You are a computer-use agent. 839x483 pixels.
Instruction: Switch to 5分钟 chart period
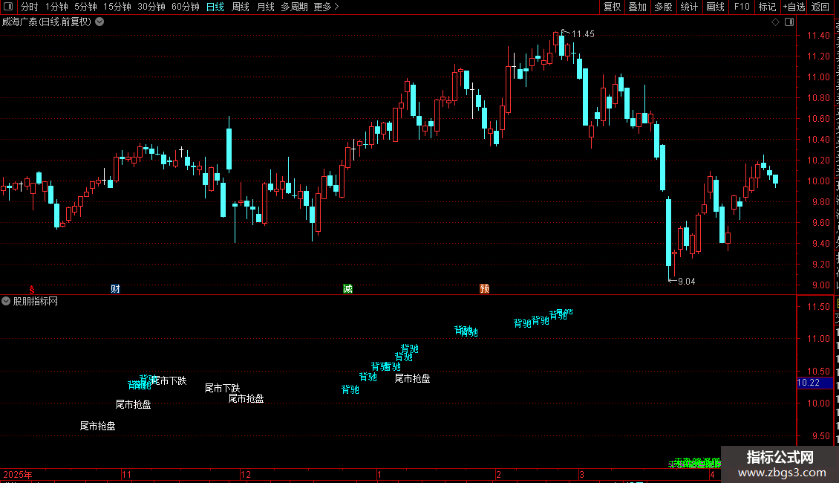point(85,7)
